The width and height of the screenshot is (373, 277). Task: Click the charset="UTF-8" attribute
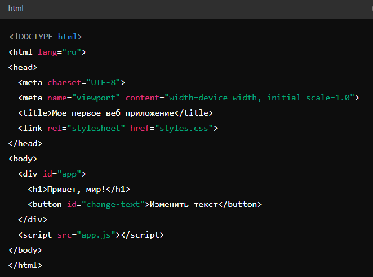84,82
